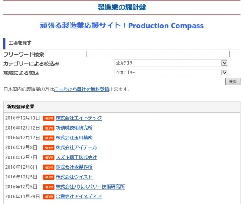Image resolution: width=244 pixels, height=204 pixels.
Task: Open 株式会社エイトテック company link
Action: point(79,118)
